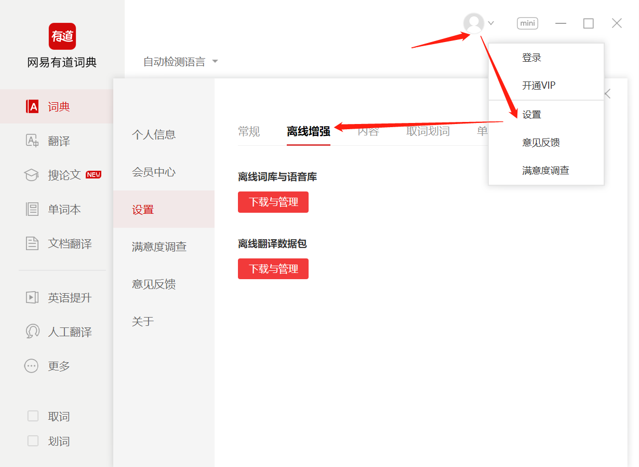Click the 更多 more options icon
The width and height of the screenshot is (639, 467).
32,366
